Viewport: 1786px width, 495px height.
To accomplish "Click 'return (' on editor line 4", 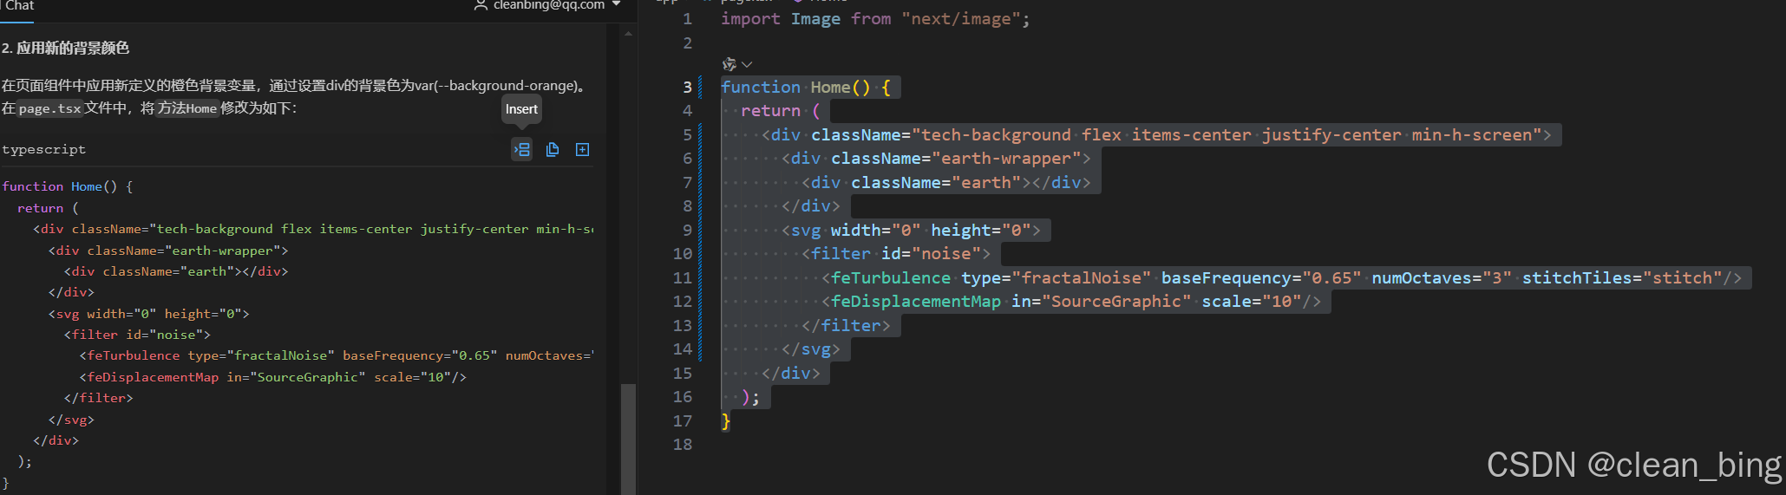I will [781, 111].
